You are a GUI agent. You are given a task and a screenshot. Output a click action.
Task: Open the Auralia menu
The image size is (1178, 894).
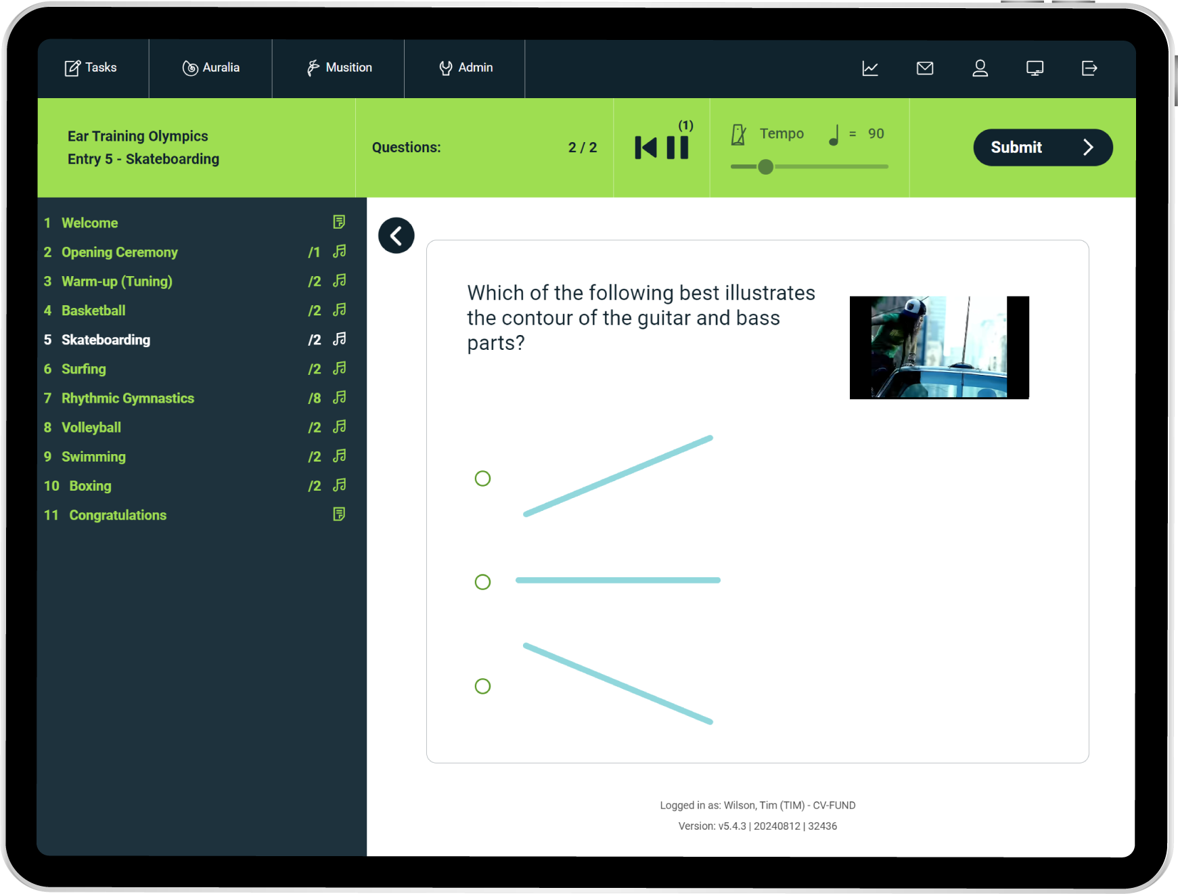[x=211, y=68]
